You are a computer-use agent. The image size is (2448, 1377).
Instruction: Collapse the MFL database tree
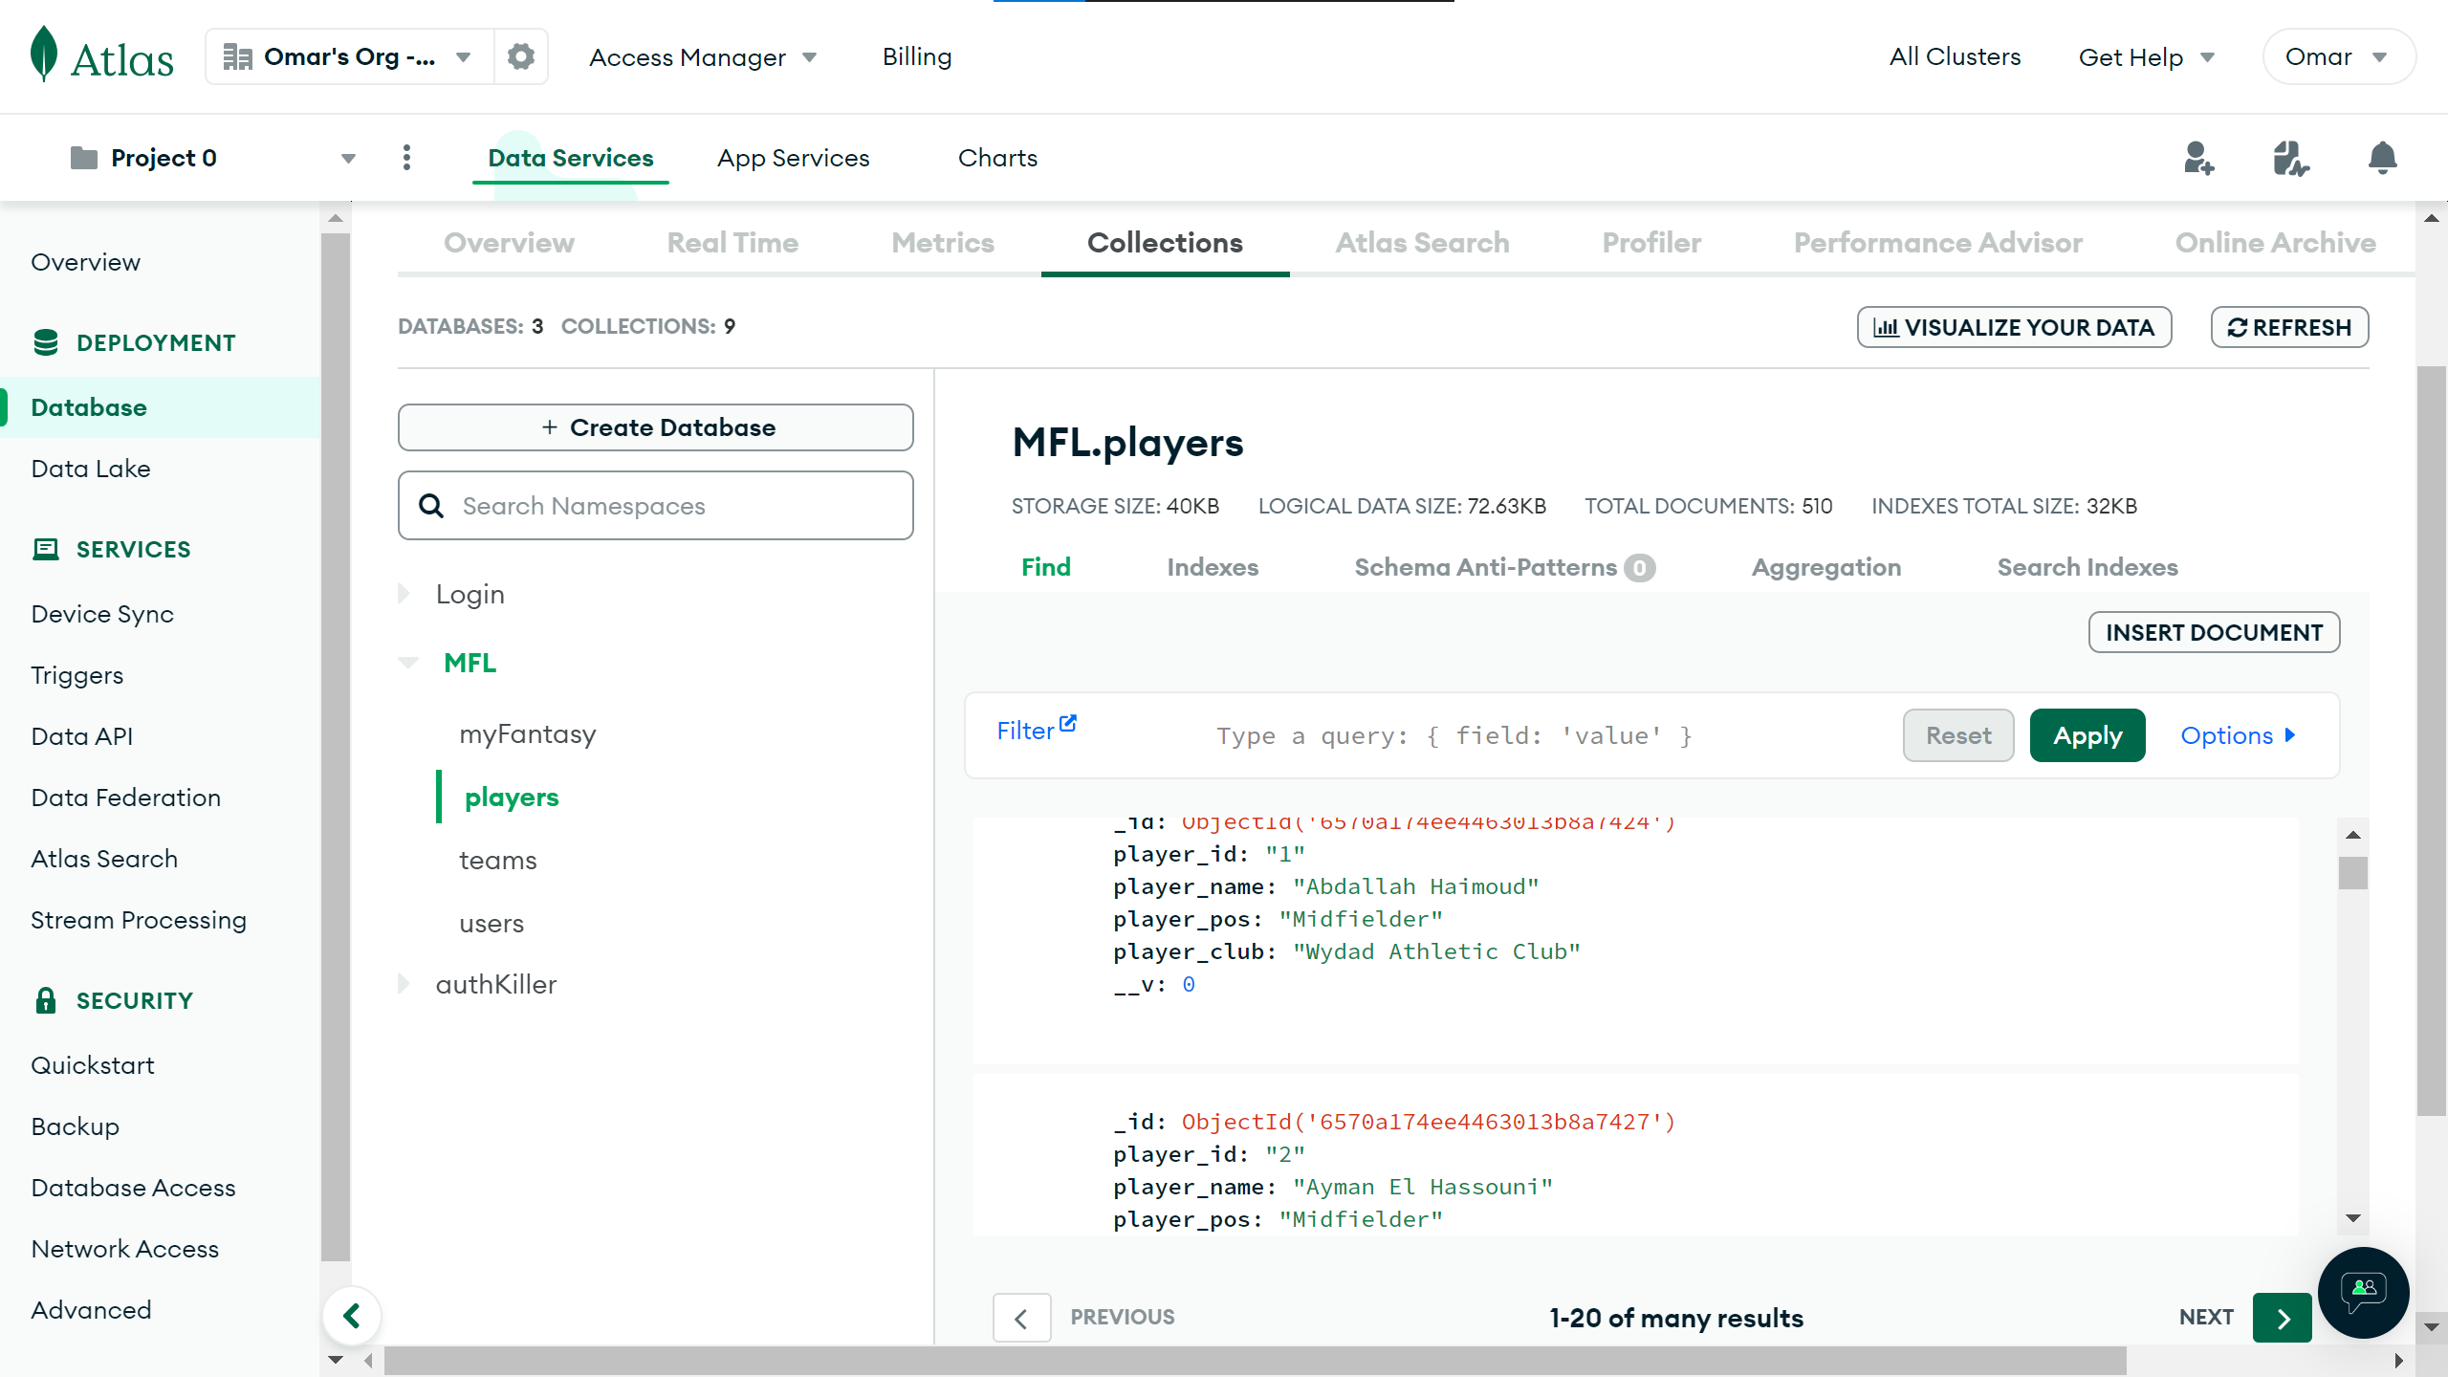(408, 663)
